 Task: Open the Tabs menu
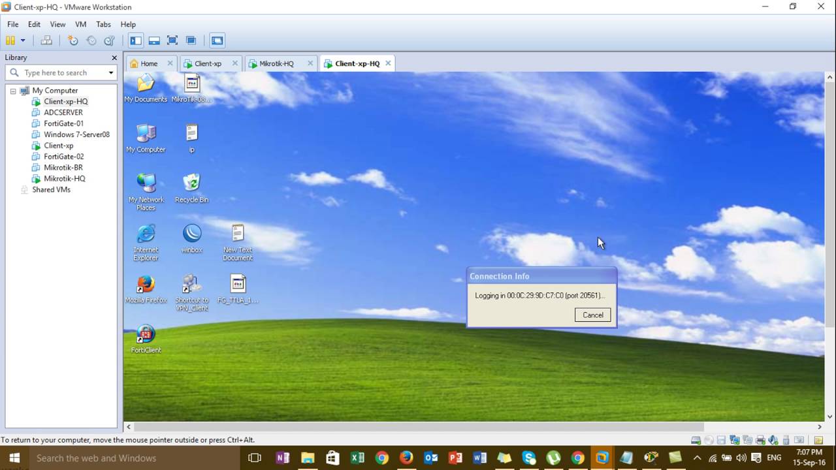click(103, 24)
